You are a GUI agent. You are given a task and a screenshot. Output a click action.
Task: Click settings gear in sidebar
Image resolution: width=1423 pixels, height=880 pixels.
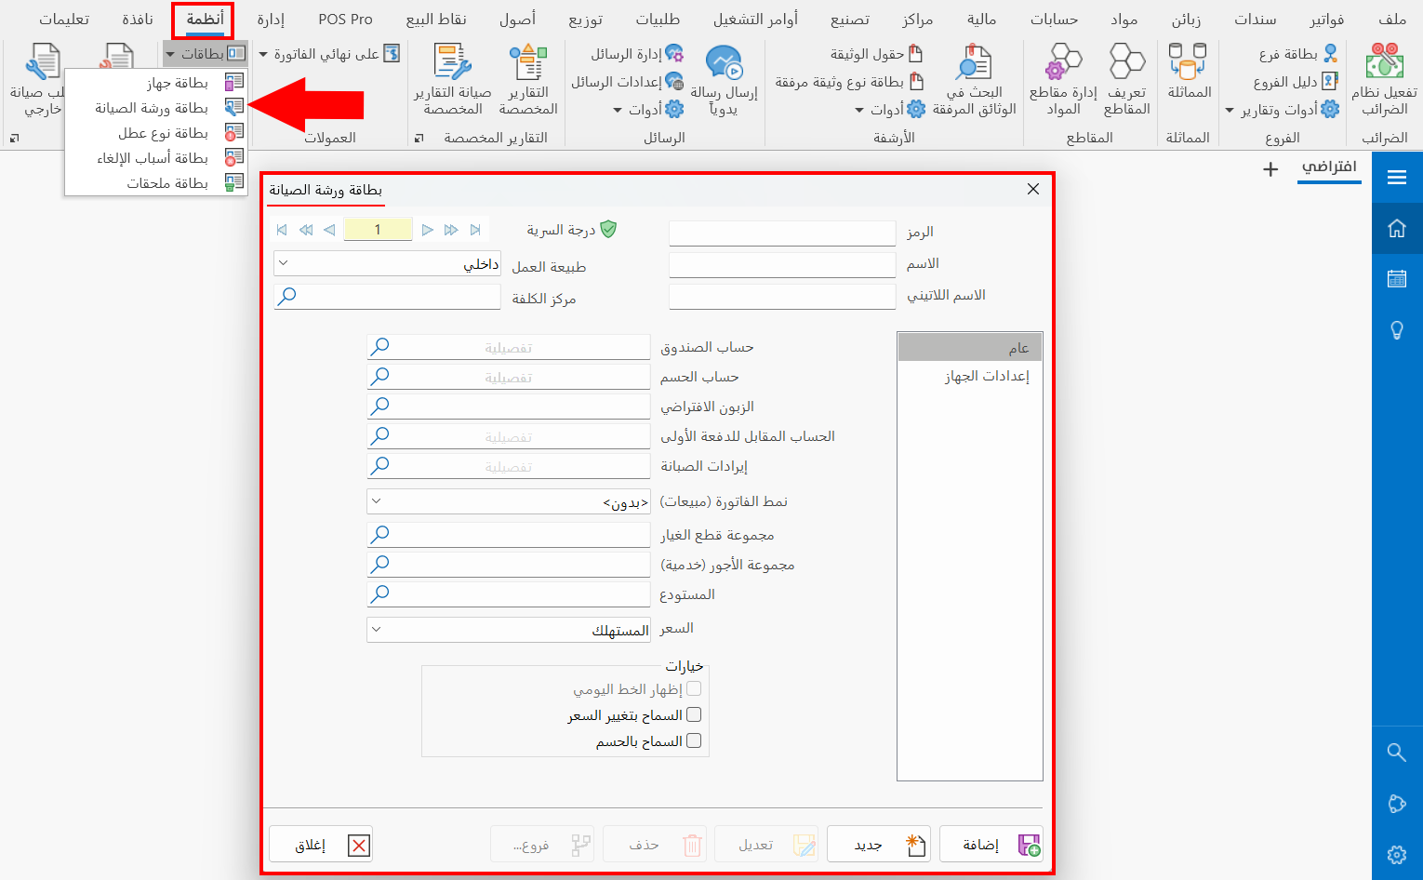1397,855
